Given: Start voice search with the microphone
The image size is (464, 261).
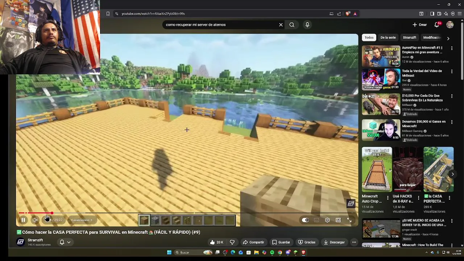Looking at the screenshot, I should coord(307,25).
